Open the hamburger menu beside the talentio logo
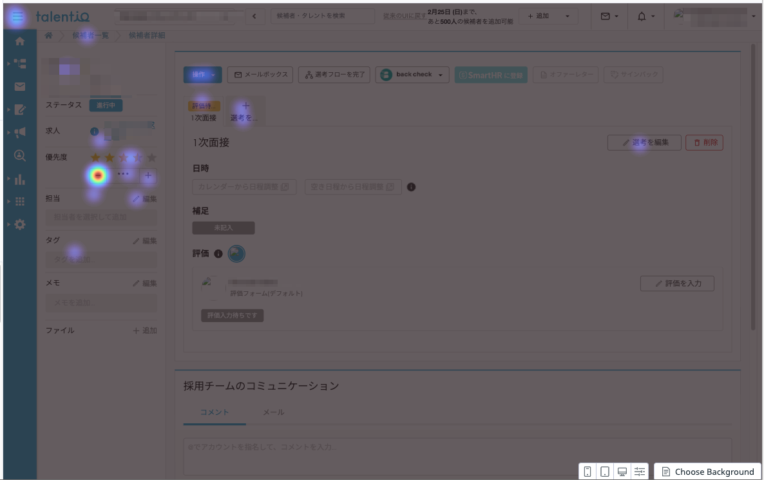This screenshot has height=480, width=764. (x=17, y=17)
